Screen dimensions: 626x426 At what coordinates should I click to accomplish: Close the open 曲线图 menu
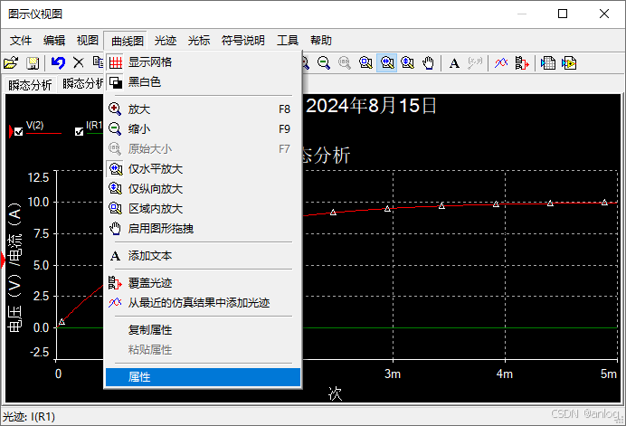point(127,41)
